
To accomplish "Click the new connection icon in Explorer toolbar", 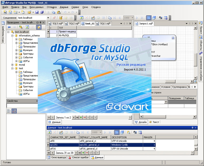I will (x=21, y=27).
